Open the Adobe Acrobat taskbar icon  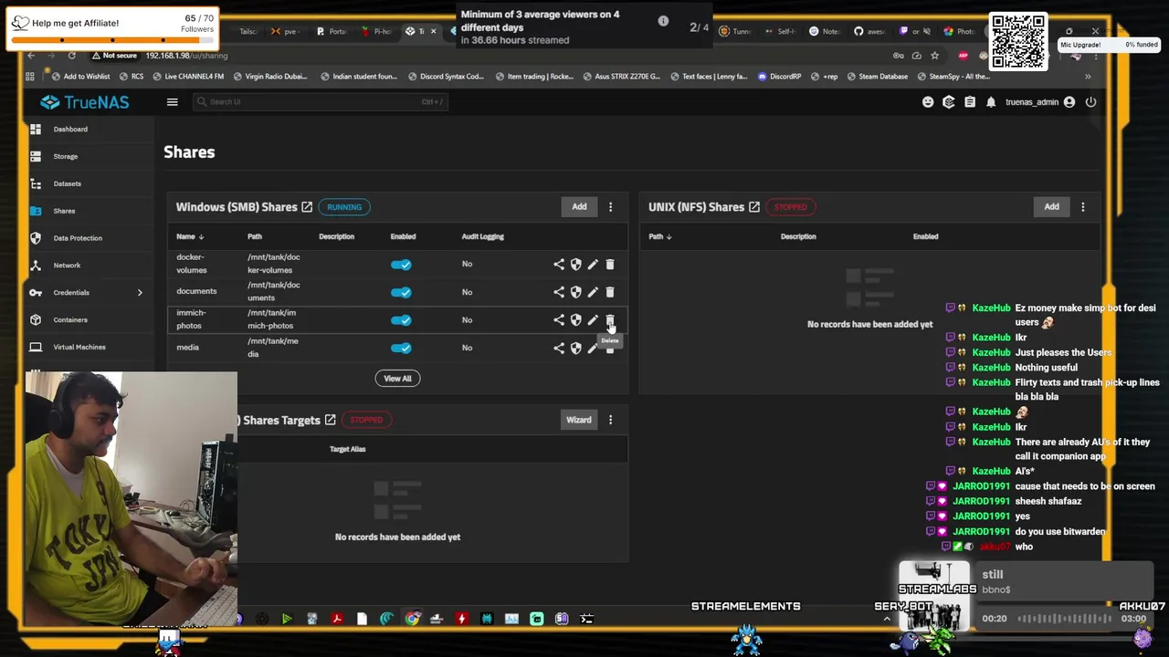pos(337,619)
